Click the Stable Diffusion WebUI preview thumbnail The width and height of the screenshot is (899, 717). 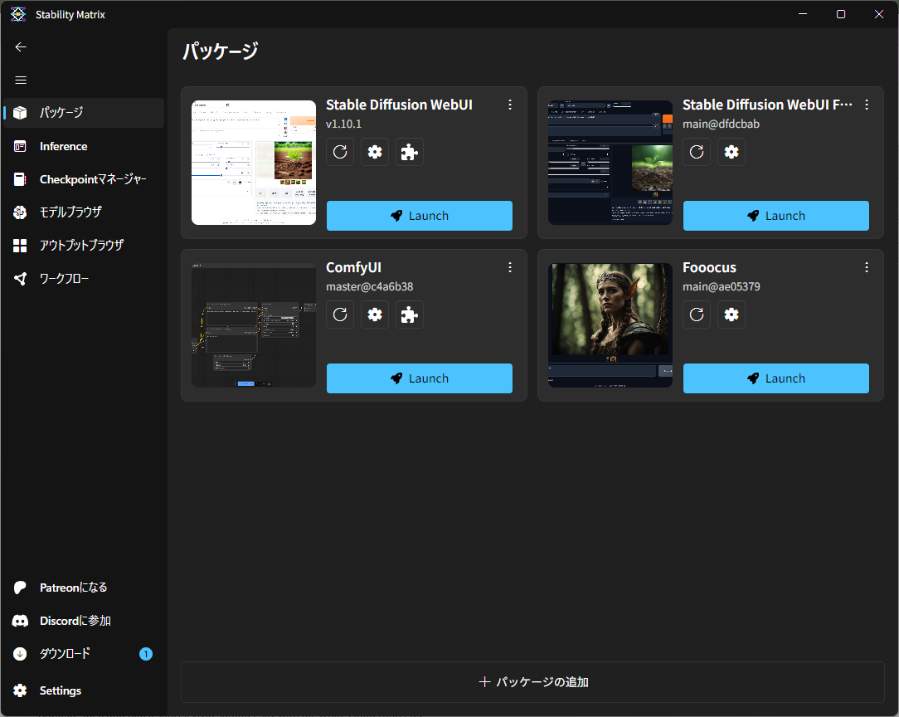pos(254,163)
